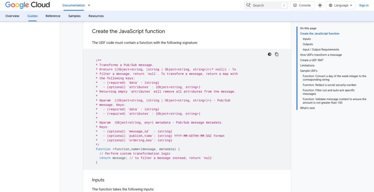
Task: Jump to Sample UDFs section
Action: tap(309, 71)
